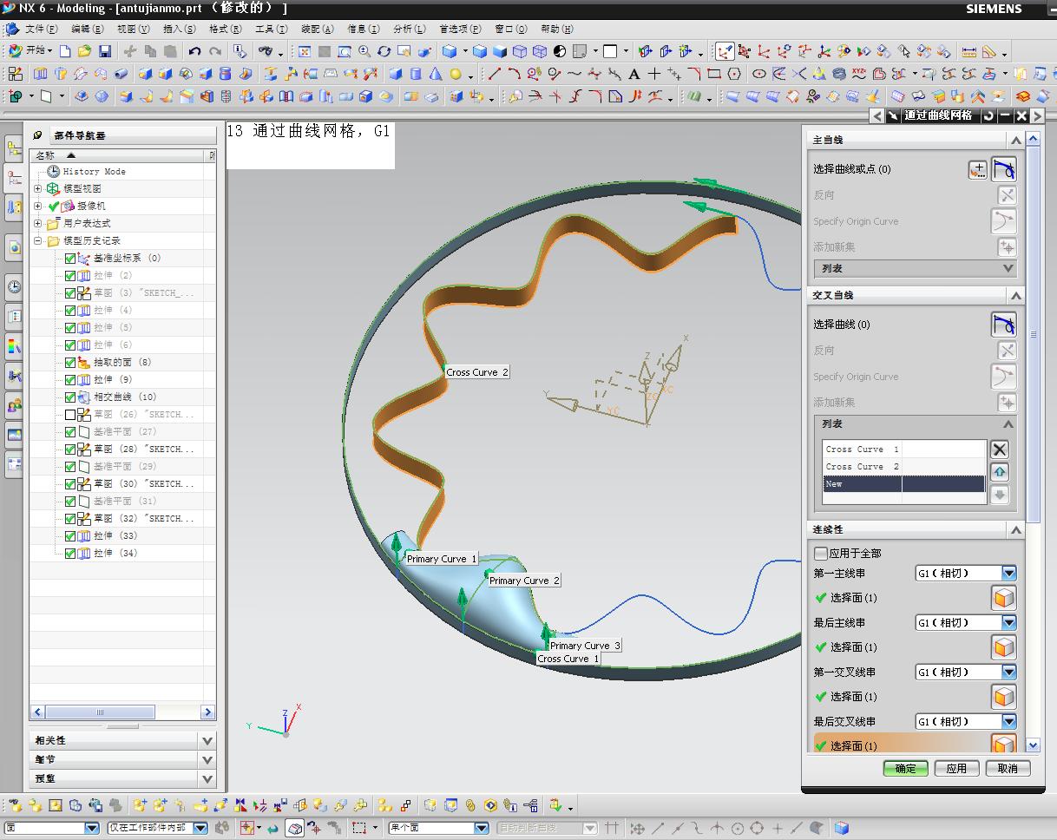1057x840 pixels.
Task: Select the Zoom magnifier tool
Action: (x=364, y=51)
